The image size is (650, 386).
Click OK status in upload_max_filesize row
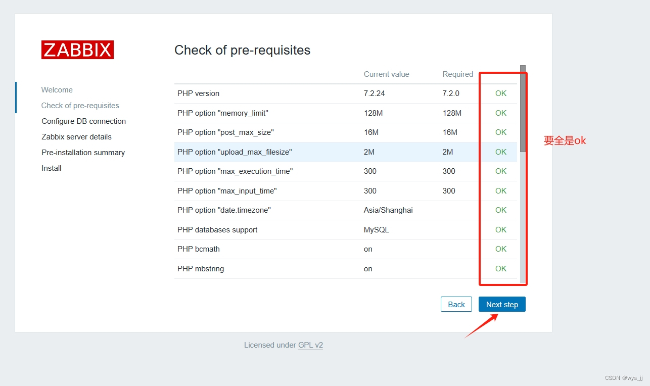(x=501, y=152)
